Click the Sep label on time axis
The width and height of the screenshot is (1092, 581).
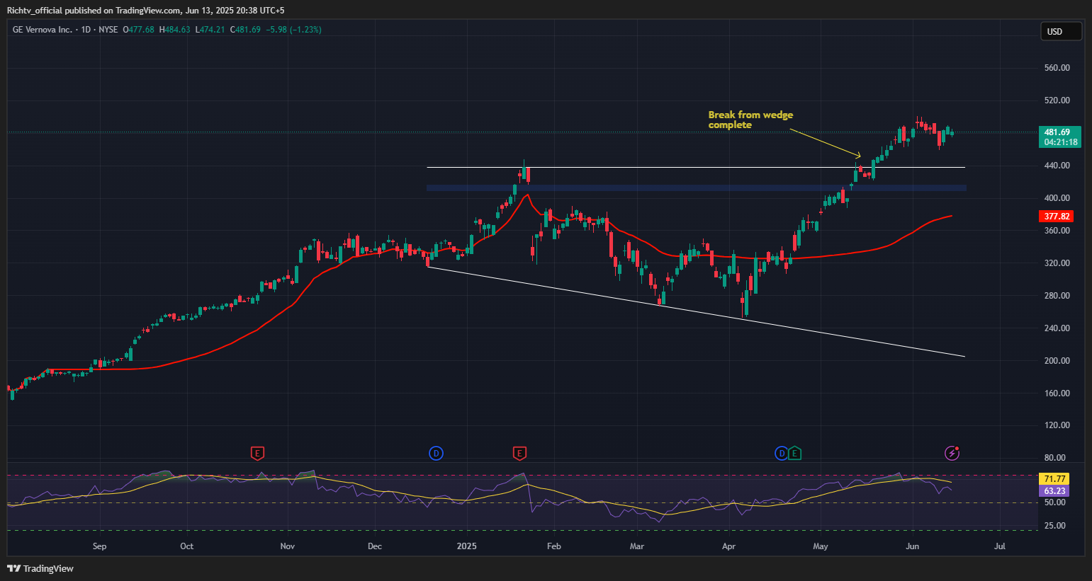click(x=99, y=546)
